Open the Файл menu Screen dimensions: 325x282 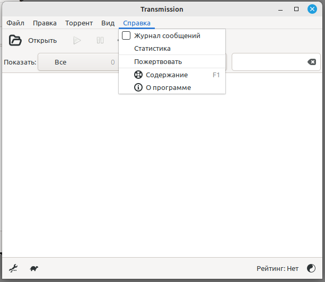[x=15, y=23]
